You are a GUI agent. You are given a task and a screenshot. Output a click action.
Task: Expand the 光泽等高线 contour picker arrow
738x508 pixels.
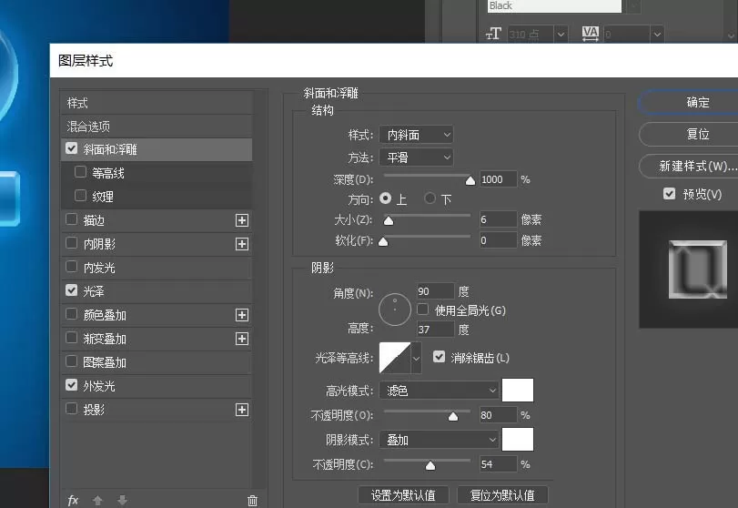(x=416, y=358)
